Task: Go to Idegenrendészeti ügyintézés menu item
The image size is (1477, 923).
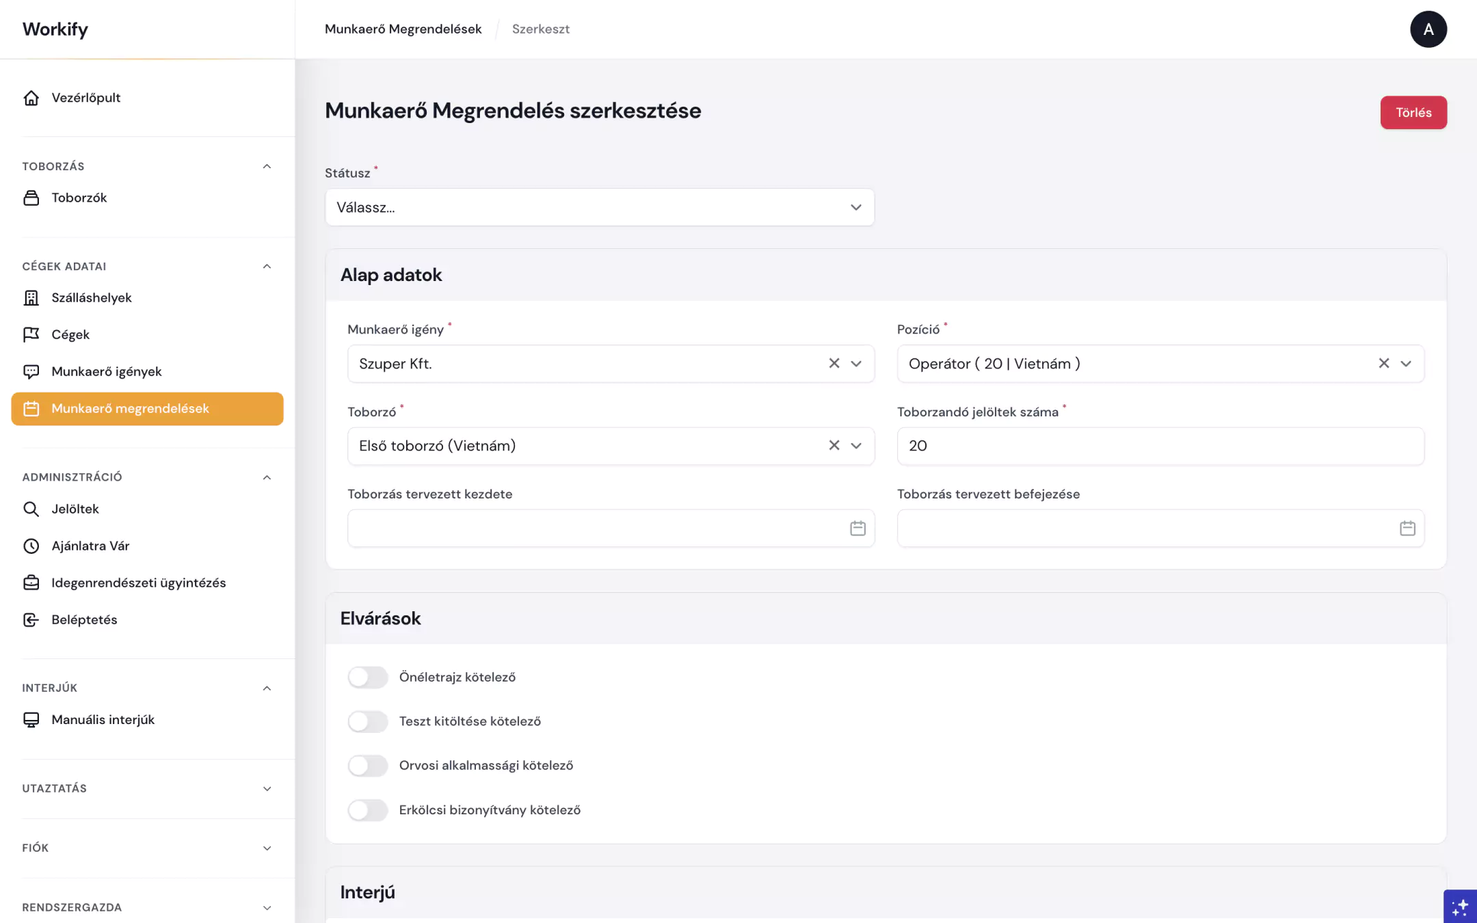Action: 138,583
